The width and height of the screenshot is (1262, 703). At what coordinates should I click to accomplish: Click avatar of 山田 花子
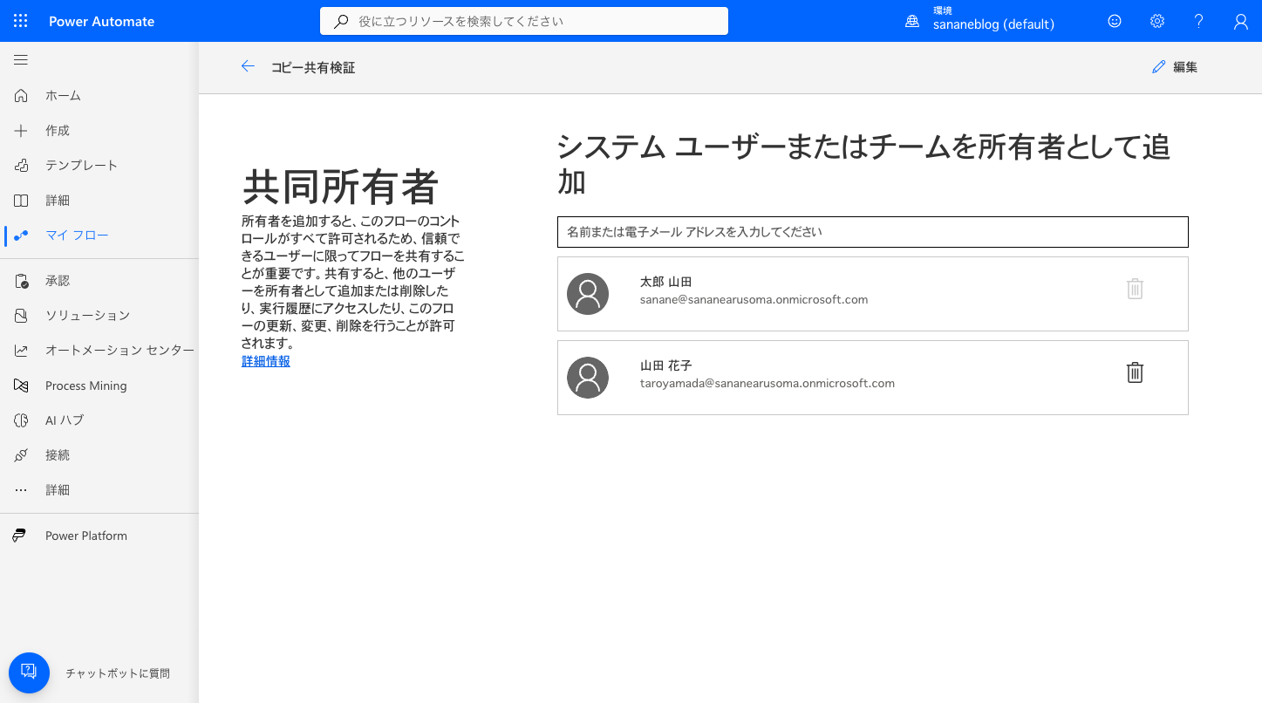click(x=588, y=378)
